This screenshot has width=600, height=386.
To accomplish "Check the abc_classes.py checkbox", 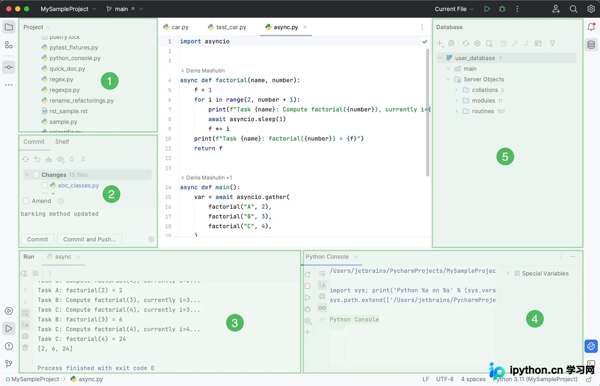I will click(x=45, y=186).
